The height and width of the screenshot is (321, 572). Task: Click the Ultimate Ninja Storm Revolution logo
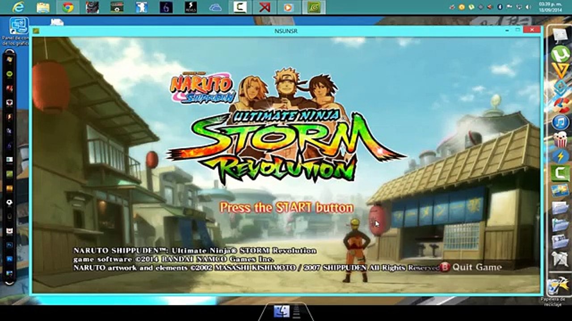click(286, 125)
